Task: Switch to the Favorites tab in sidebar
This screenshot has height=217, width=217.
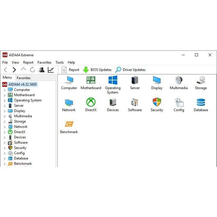Action: tap(23, 78)
